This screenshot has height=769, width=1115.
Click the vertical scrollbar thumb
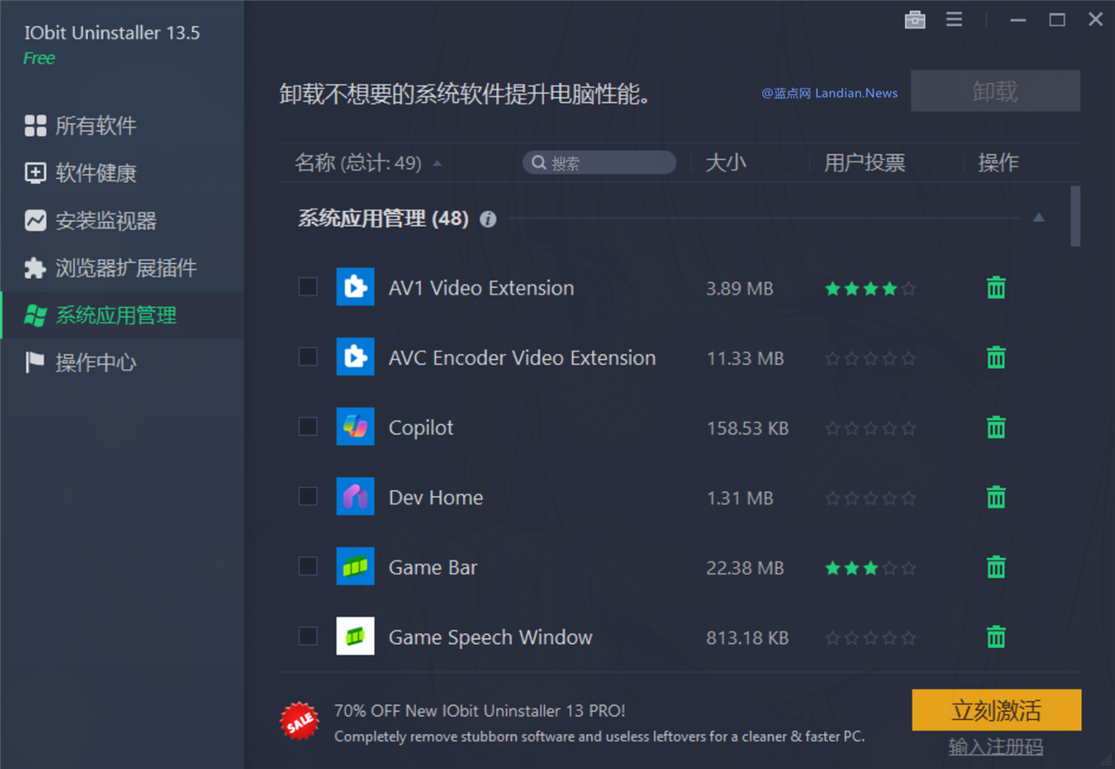1076,216
